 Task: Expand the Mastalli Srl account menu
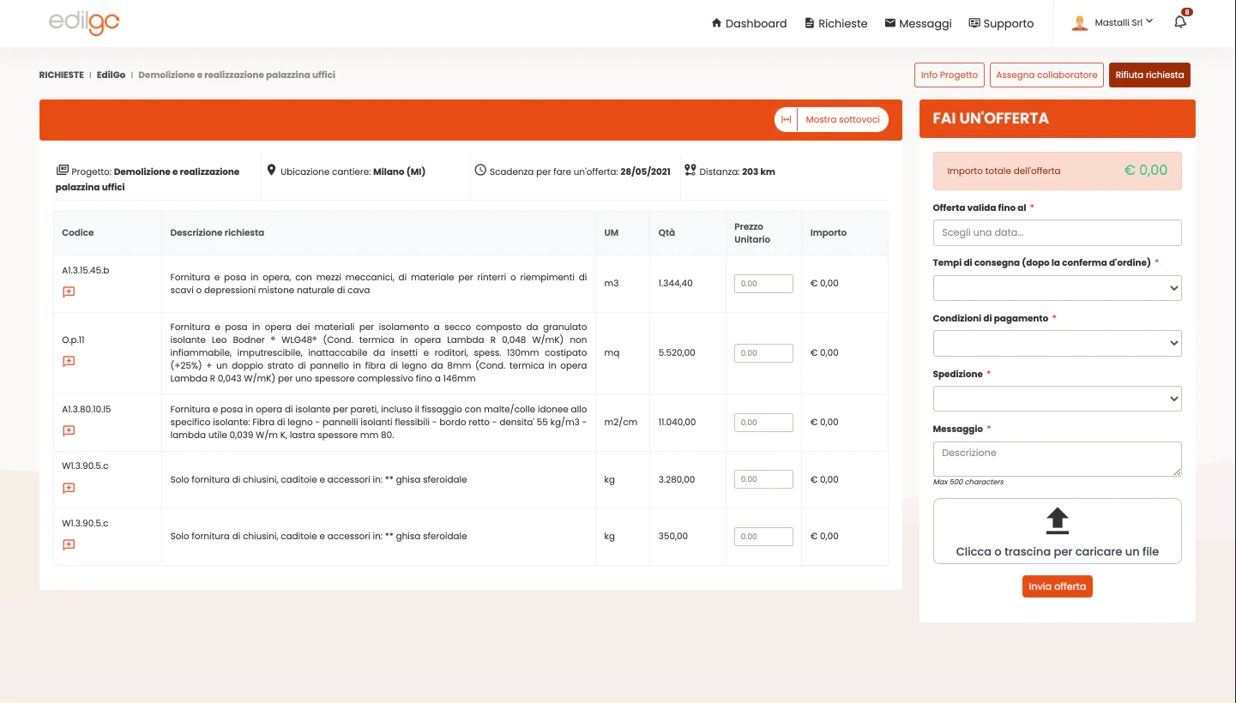coord(1124,22)
